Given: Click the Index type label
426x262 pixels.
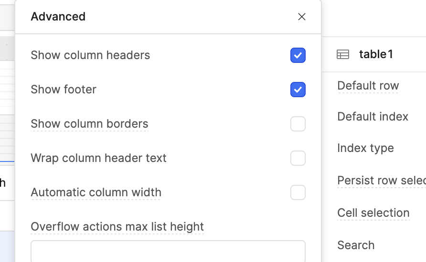Looking at the screenshot, I should [x=365, y=148].
